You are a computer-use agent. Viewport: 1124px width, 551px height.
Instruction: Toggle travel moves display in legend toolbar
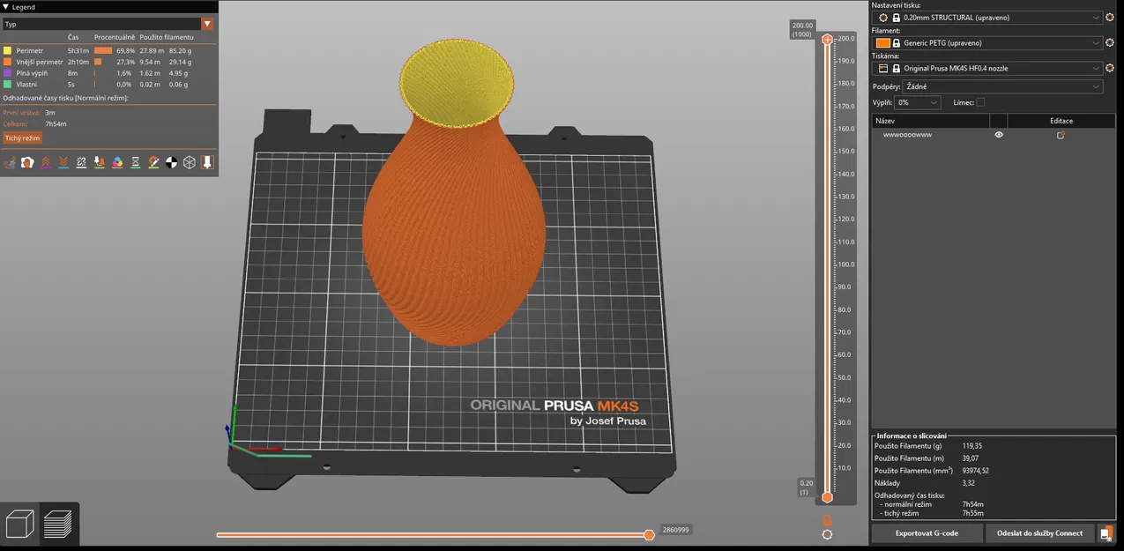pyautogui.click(x=10, y=162)
